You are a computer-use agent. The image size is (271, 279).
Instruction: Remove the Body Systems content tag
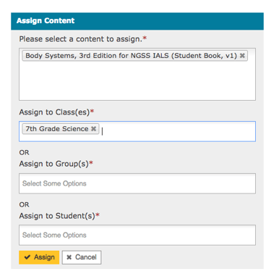pyautogui.click(x=242, y=56)
